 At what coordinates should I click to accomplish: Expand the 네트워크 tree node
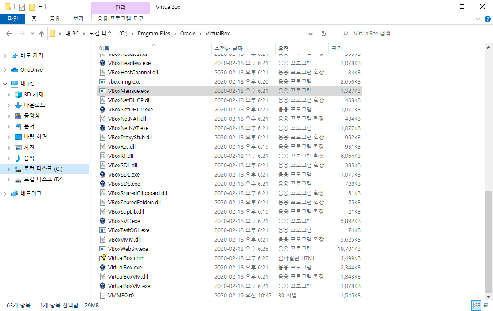point(5,194)
